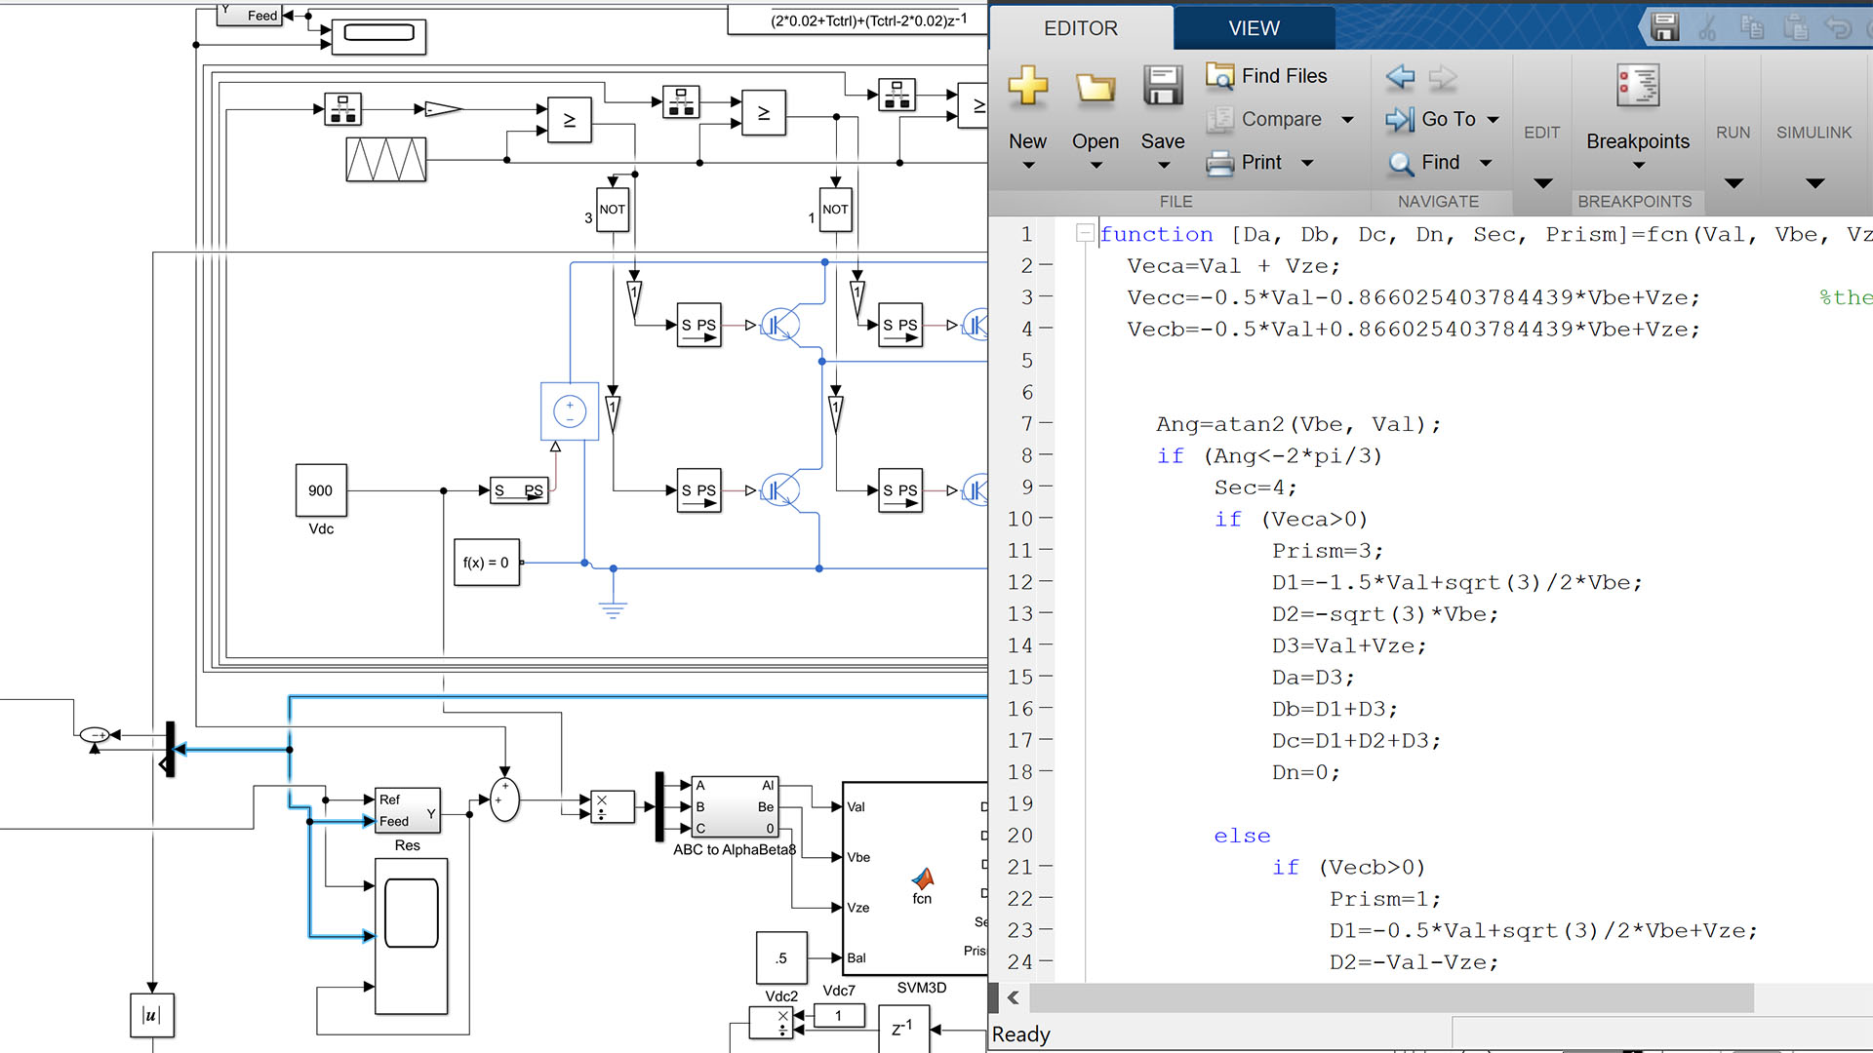Image resolution: width=1873 pixels, height=1053 pixels.
Task: Expand the Compare dropdown arrow
Action: click(1347, 120)
